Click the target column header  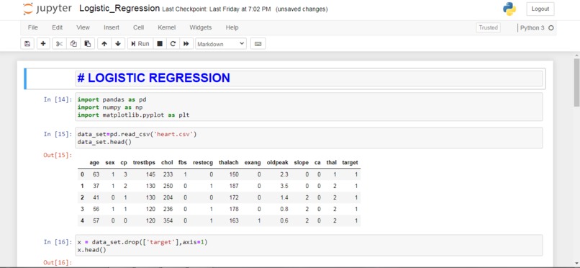coord(350,163)
